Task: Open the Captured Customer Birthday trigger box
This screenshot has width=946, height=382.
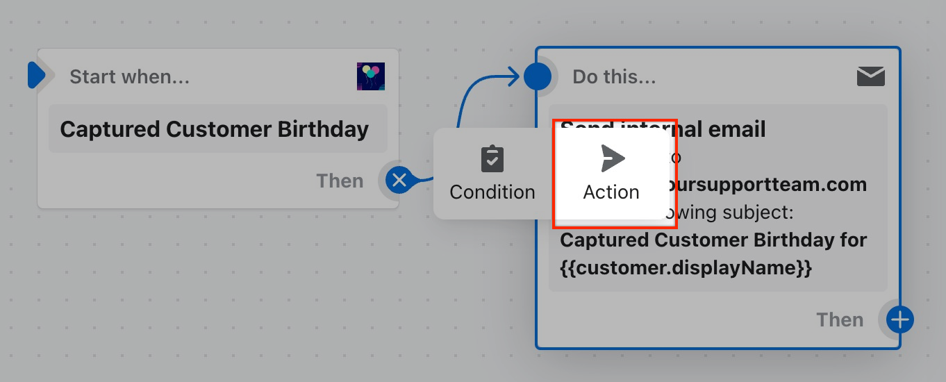Action: [x=218, y=128]
